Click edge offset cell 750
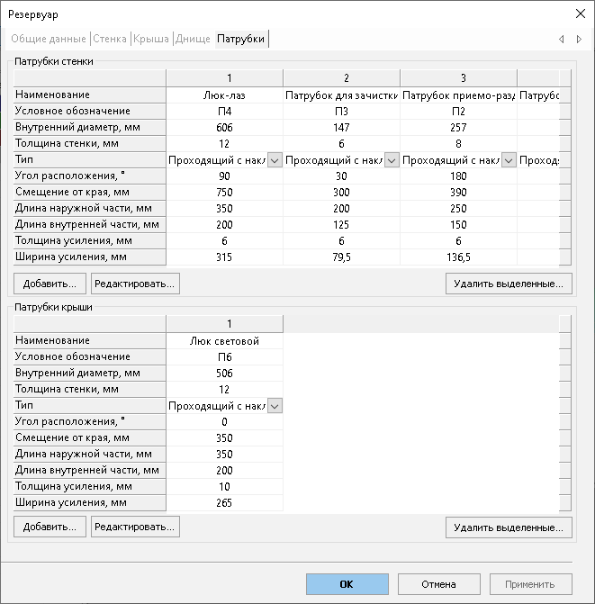This screenshot has width=595, height=604. [x=224, y=193]
